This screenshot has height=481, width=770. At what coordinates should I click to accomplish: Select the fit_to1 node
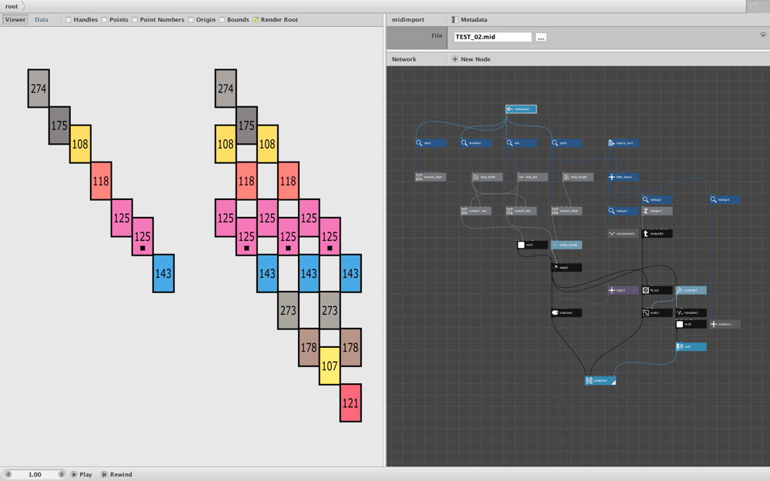657,290
